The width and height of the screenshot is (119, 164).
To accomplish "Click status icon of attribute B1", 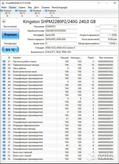I will coord(4,102).
